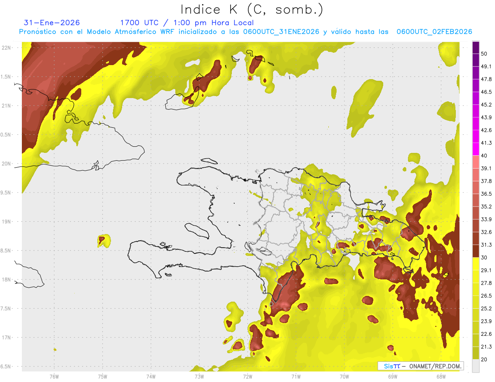Click the legend value "23.9"
This screenshot has width=495, height=382.
(486, 321)
